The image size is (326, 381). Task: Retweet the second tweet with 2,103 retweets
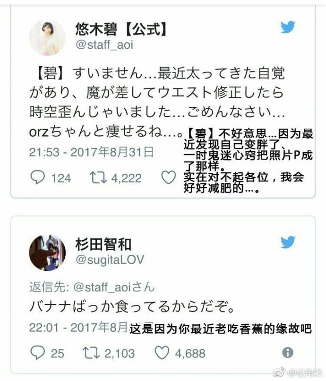point(91,353)
